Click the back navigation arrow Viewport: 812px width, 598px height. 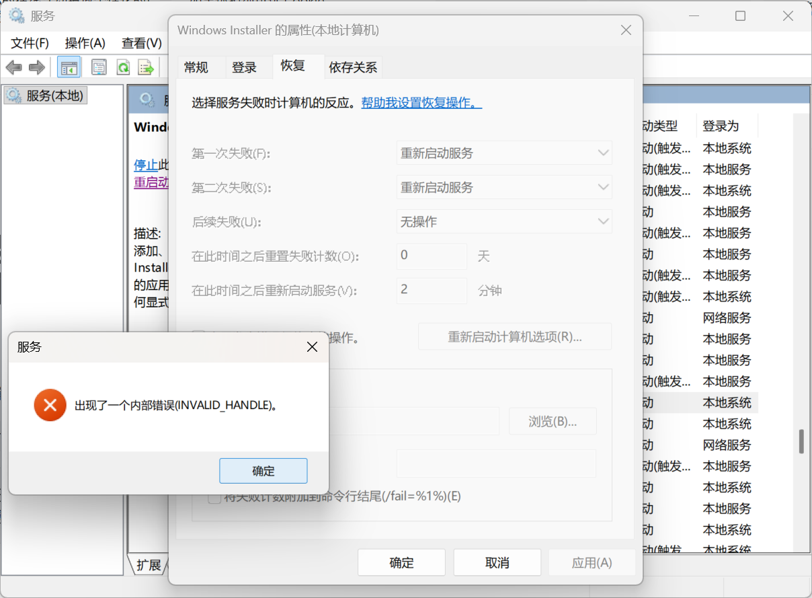14,67
